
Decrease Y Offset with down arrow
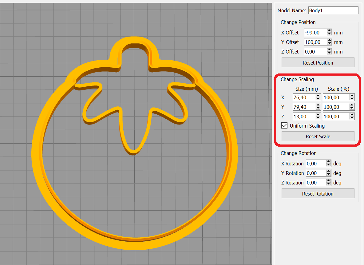coord(329,44)
